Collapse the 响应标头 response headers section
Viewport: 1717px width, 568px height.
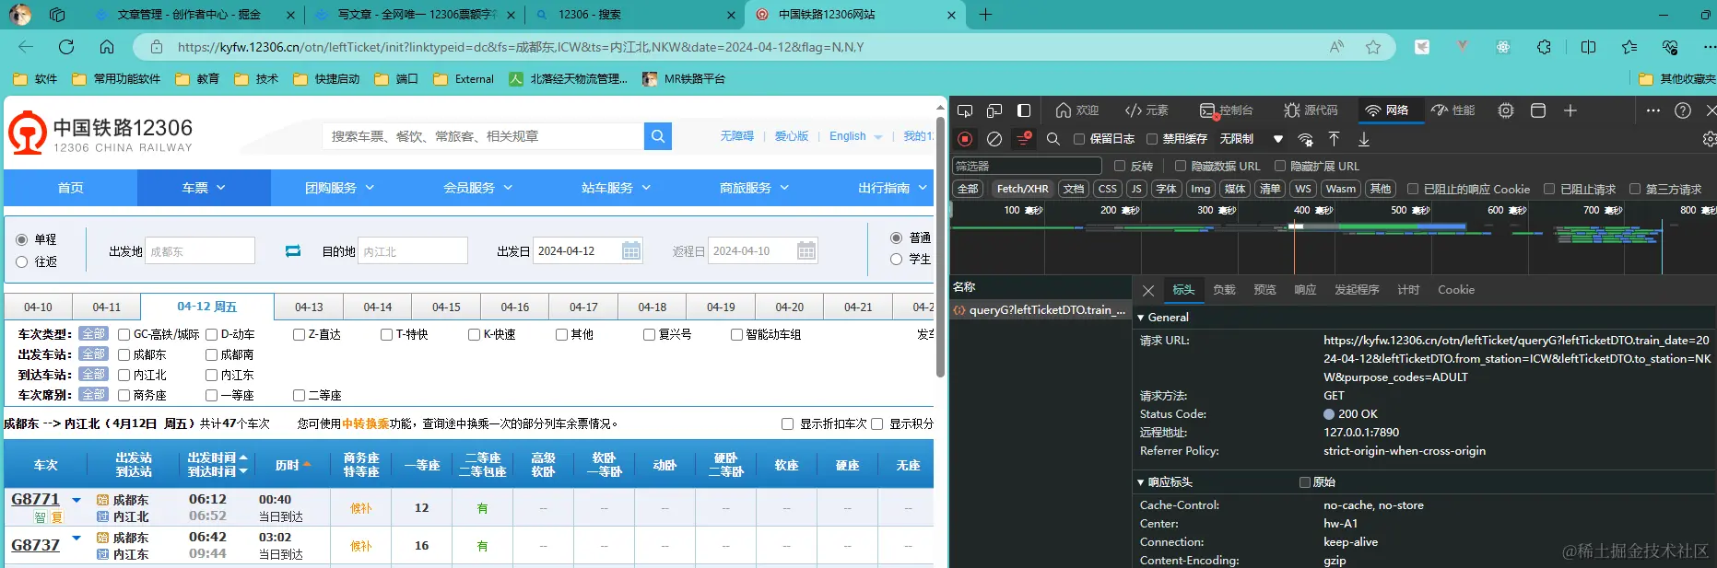coord(1141,482)
